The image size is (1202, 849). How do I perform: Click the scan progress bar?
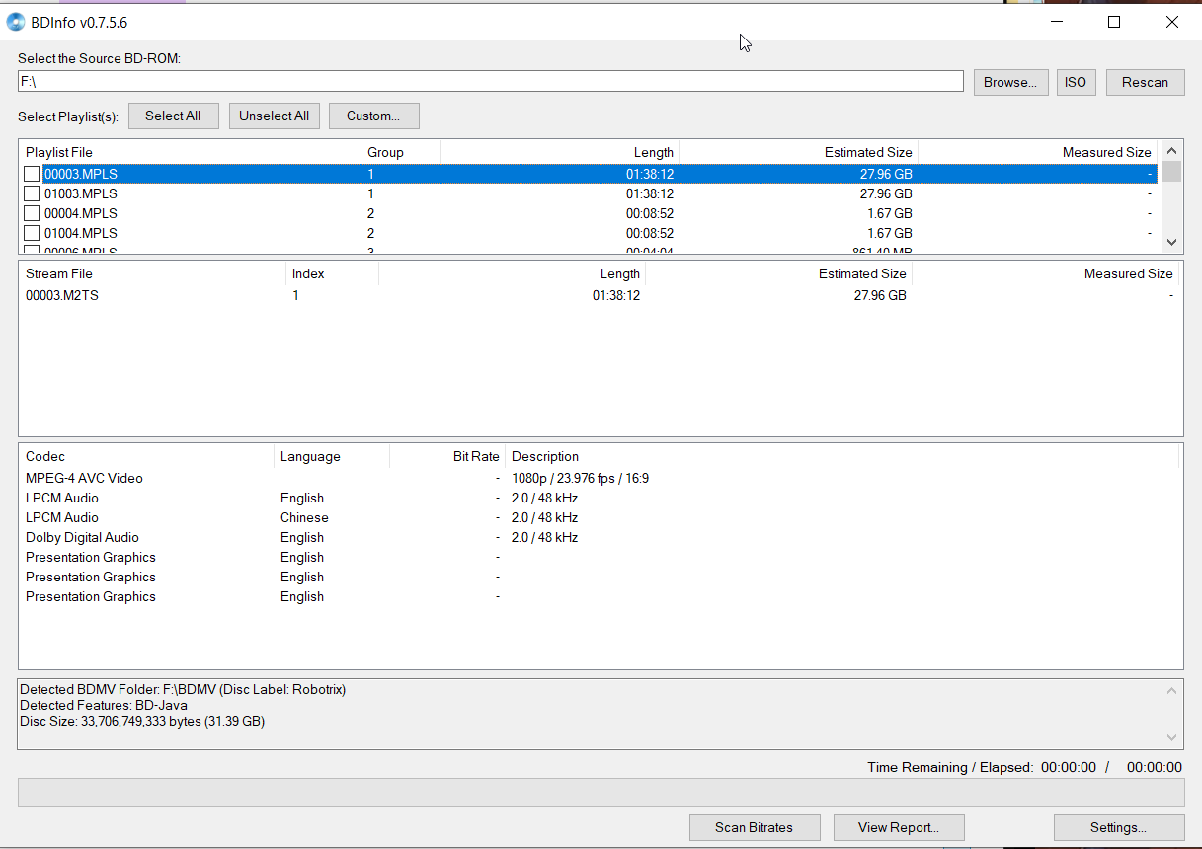601,792
